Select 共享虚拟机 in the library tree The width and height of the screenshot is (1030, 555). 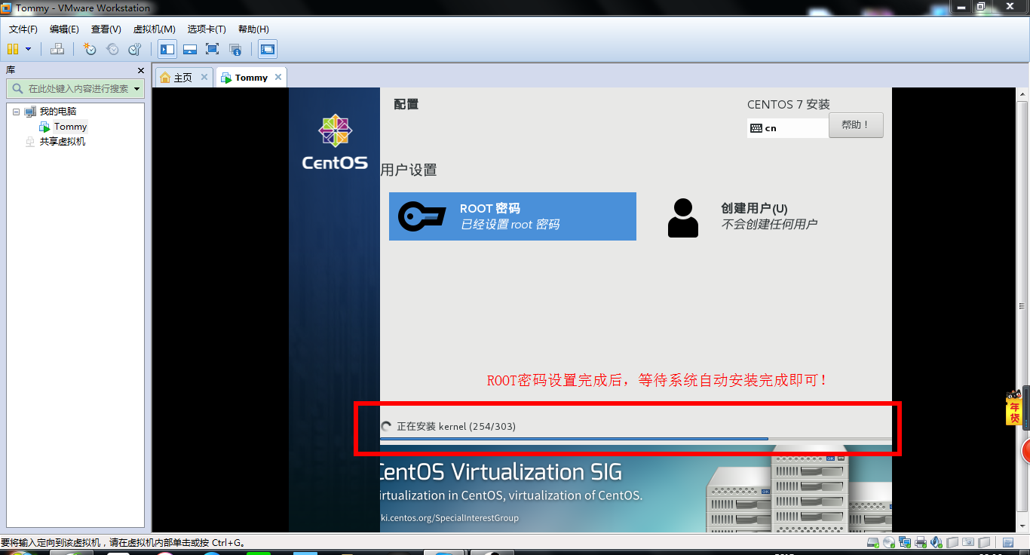[x=63, y=142]
